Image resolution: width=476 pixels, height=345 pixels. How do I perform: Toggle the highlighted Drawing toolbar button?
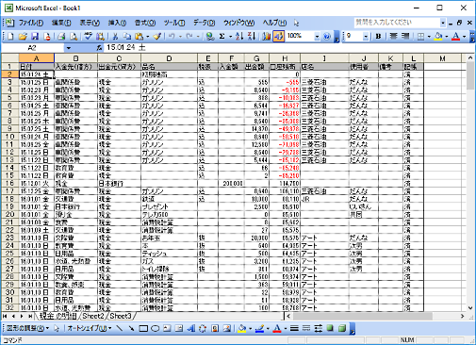click(278, 37)
